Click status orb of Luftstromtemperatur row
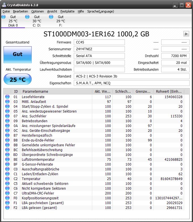The width and height of the screenshot is (193, 222). (7, 159)
